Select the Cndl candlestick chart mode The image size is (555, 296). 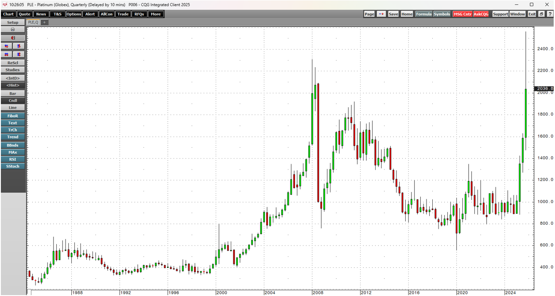click(13, 101)
